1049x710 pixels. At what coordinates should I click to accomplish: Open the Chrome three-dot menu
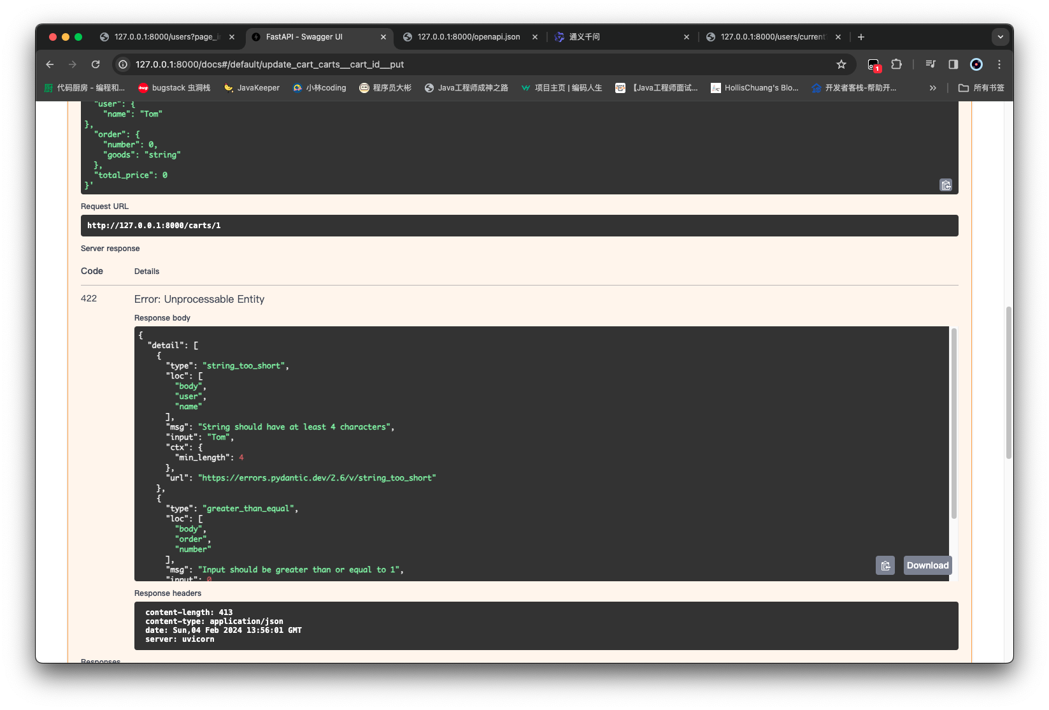coord(999,64)
